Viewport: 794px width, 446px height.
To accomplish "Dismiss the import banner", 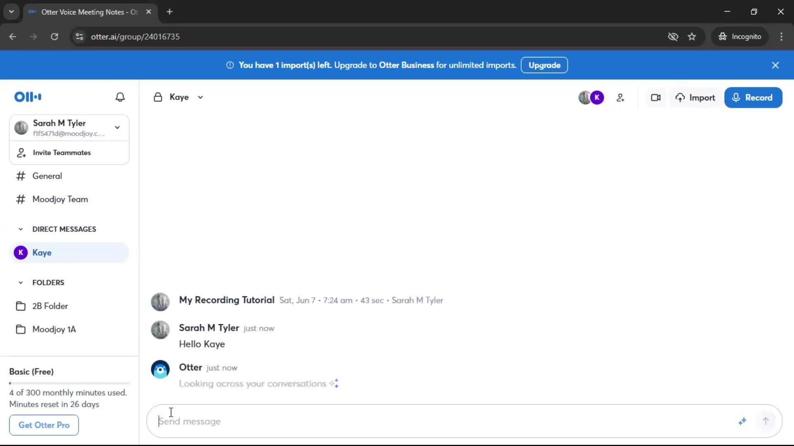I will coord(775,65).
